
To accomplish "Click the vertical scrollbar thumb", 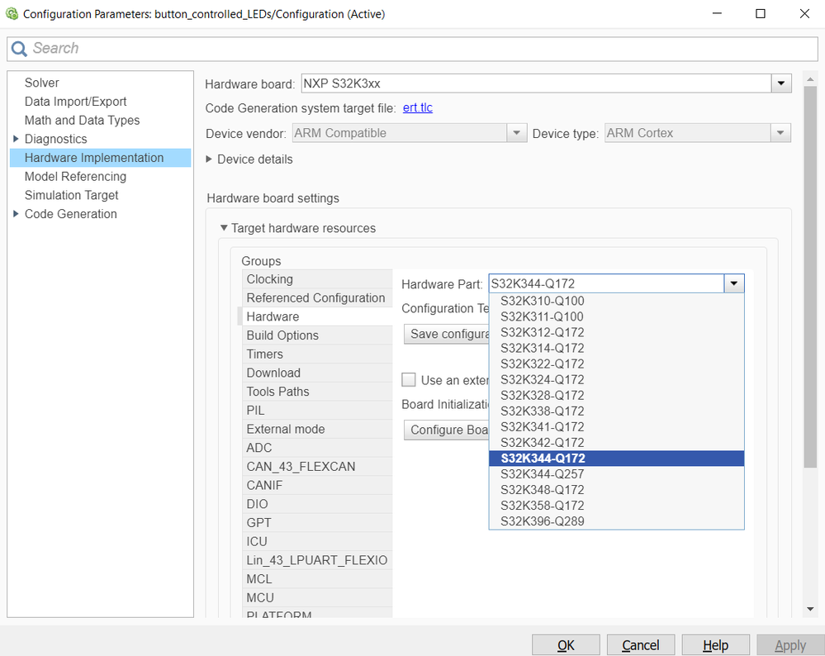I will pyautogui.click(x=810, y=277).
